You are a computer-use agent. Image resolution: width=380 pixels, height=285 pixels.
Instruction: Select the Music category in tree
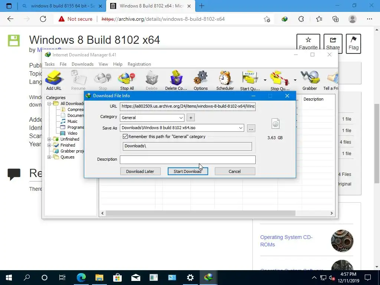click(x=72, y=121)
